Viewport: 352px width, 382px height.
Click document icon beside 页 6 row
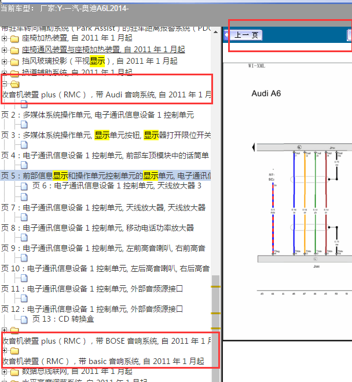[24, 187]
